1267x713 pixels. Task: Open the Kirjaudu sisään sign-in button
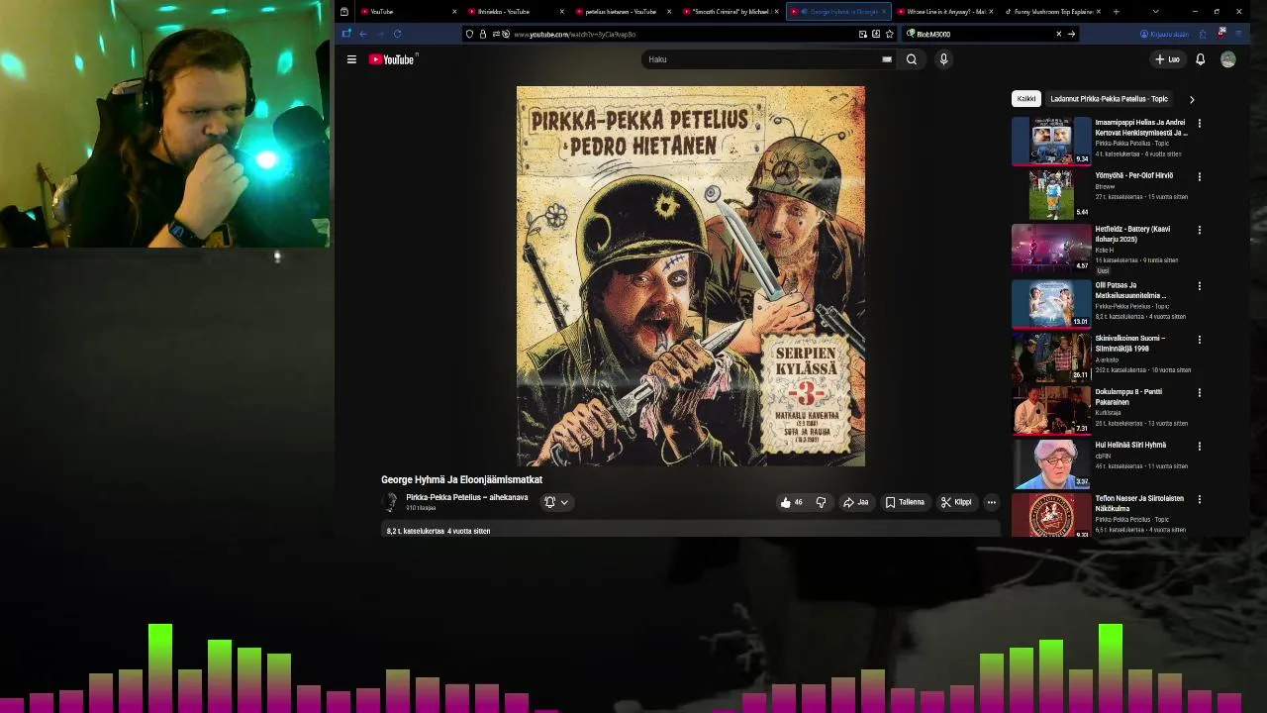click(1165, 34)
